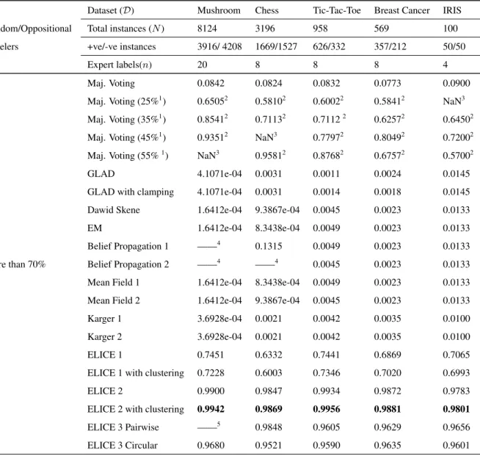Click Mushroom total instances value 8124

pos(207,29)
